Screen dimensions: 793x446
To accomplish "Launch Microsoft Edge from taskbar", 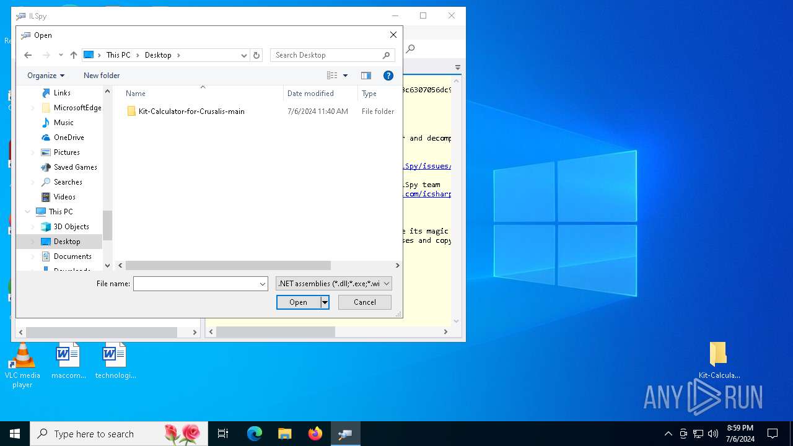I will click(x=255, y=434).
